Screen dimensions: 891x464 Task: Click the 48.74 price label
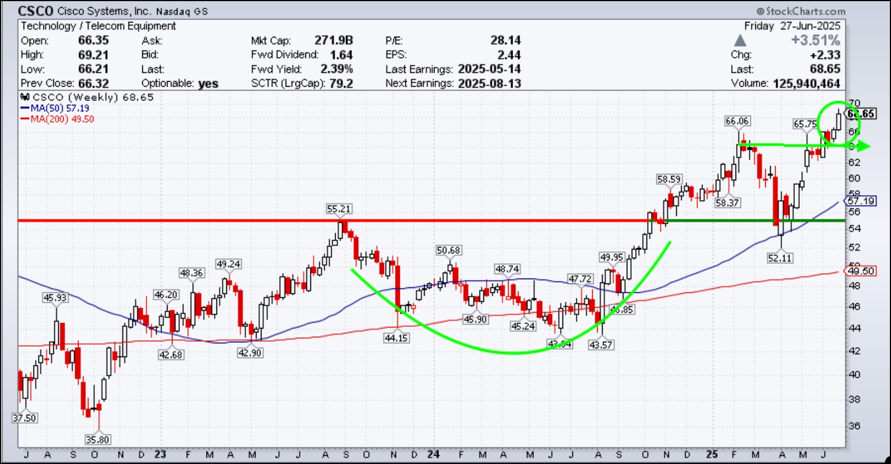tap(507, 269)
